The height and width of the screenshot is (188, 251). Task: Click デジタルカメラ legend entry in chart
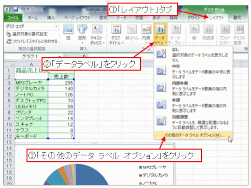coord(154,175)
